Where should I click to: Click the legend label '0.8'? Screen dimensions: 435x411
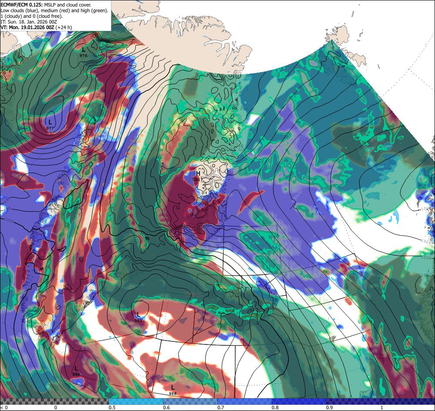[275, 408]
